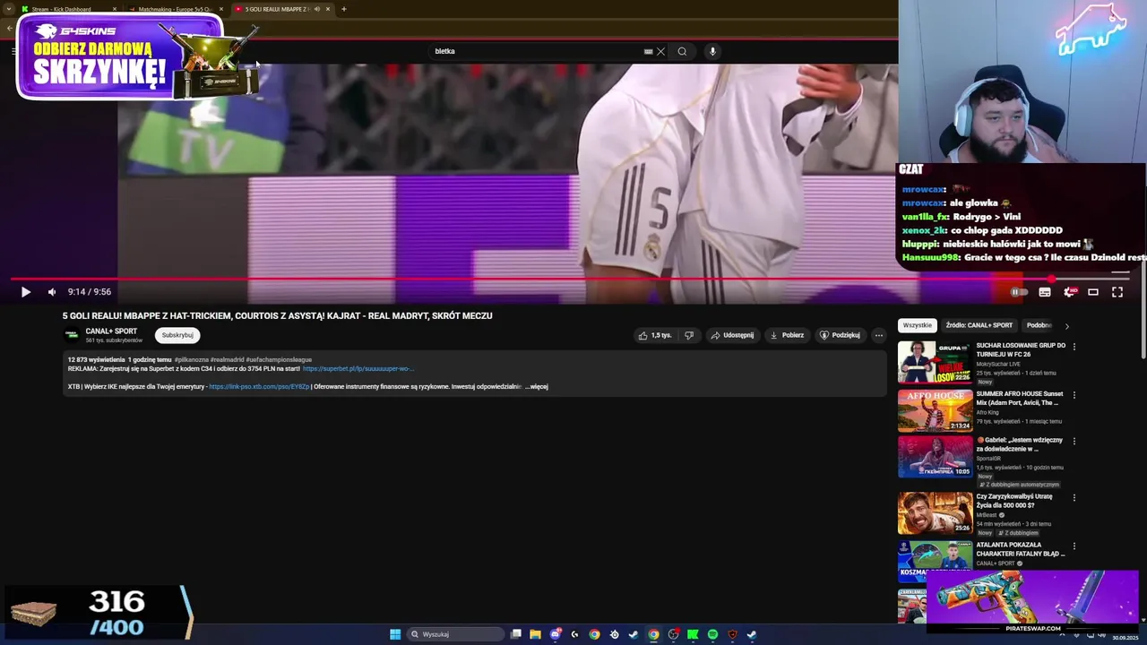Open options for SUCHAR LOSOWANIE video
Image resolution: width=1147 pixels, height=645 pixels.
click(1074, 347)
